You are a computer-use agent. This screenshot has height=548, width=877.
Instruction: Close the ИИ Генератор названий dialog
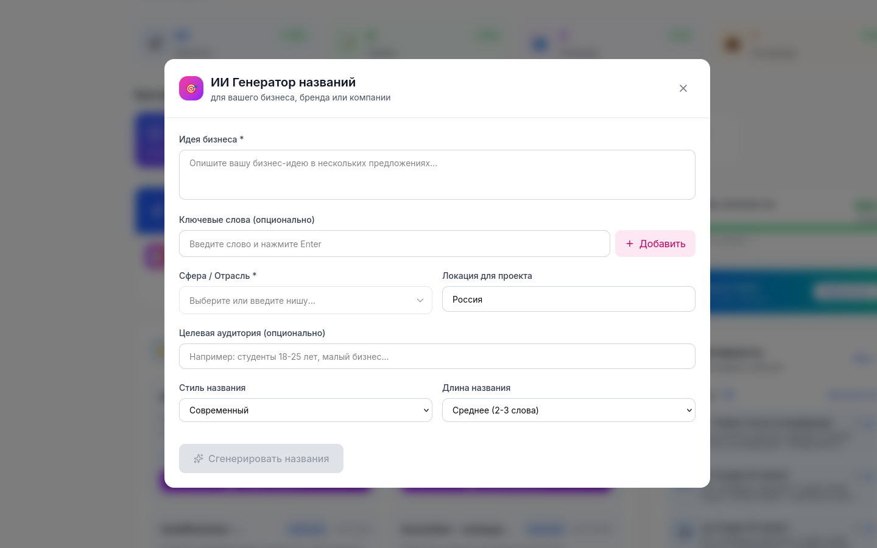tap(683, 88)
